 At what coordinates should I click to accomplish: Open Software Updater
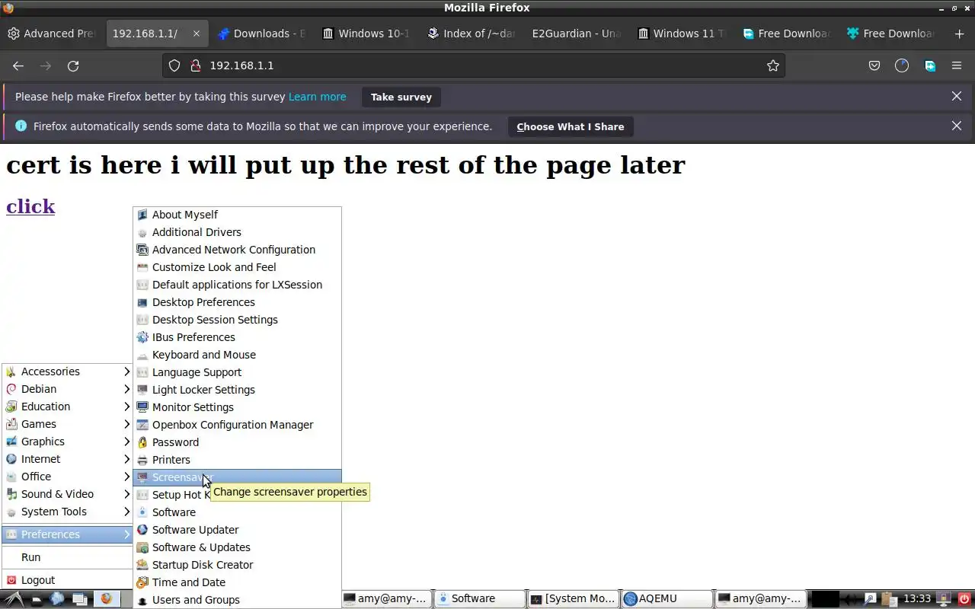click(238, 530)
